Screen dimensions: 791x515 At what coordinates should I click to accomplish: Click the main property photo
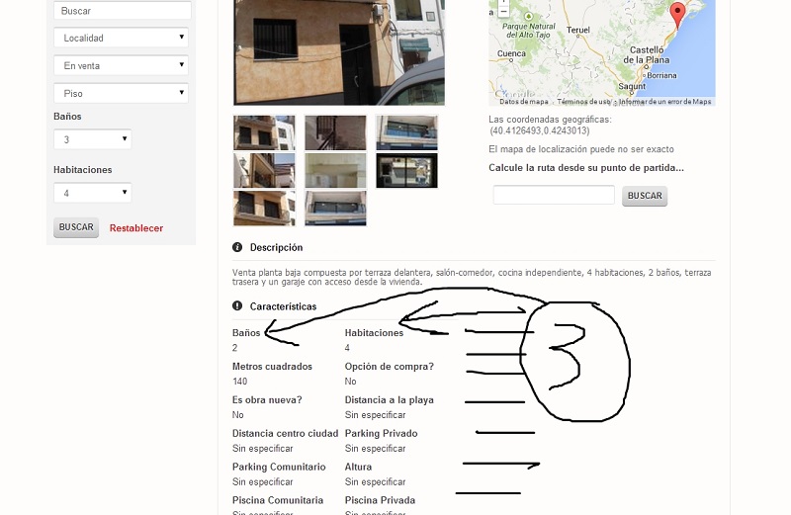339,52
